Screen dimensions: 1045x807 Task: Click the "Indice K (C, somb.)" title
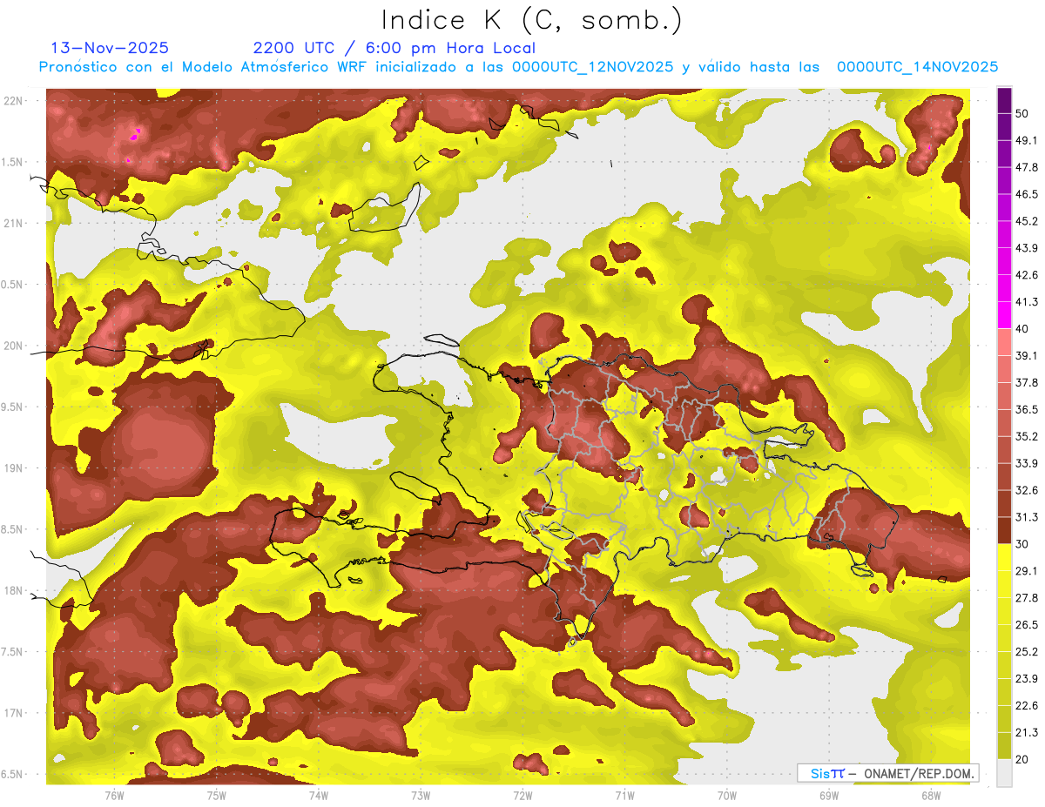(531, 19)
